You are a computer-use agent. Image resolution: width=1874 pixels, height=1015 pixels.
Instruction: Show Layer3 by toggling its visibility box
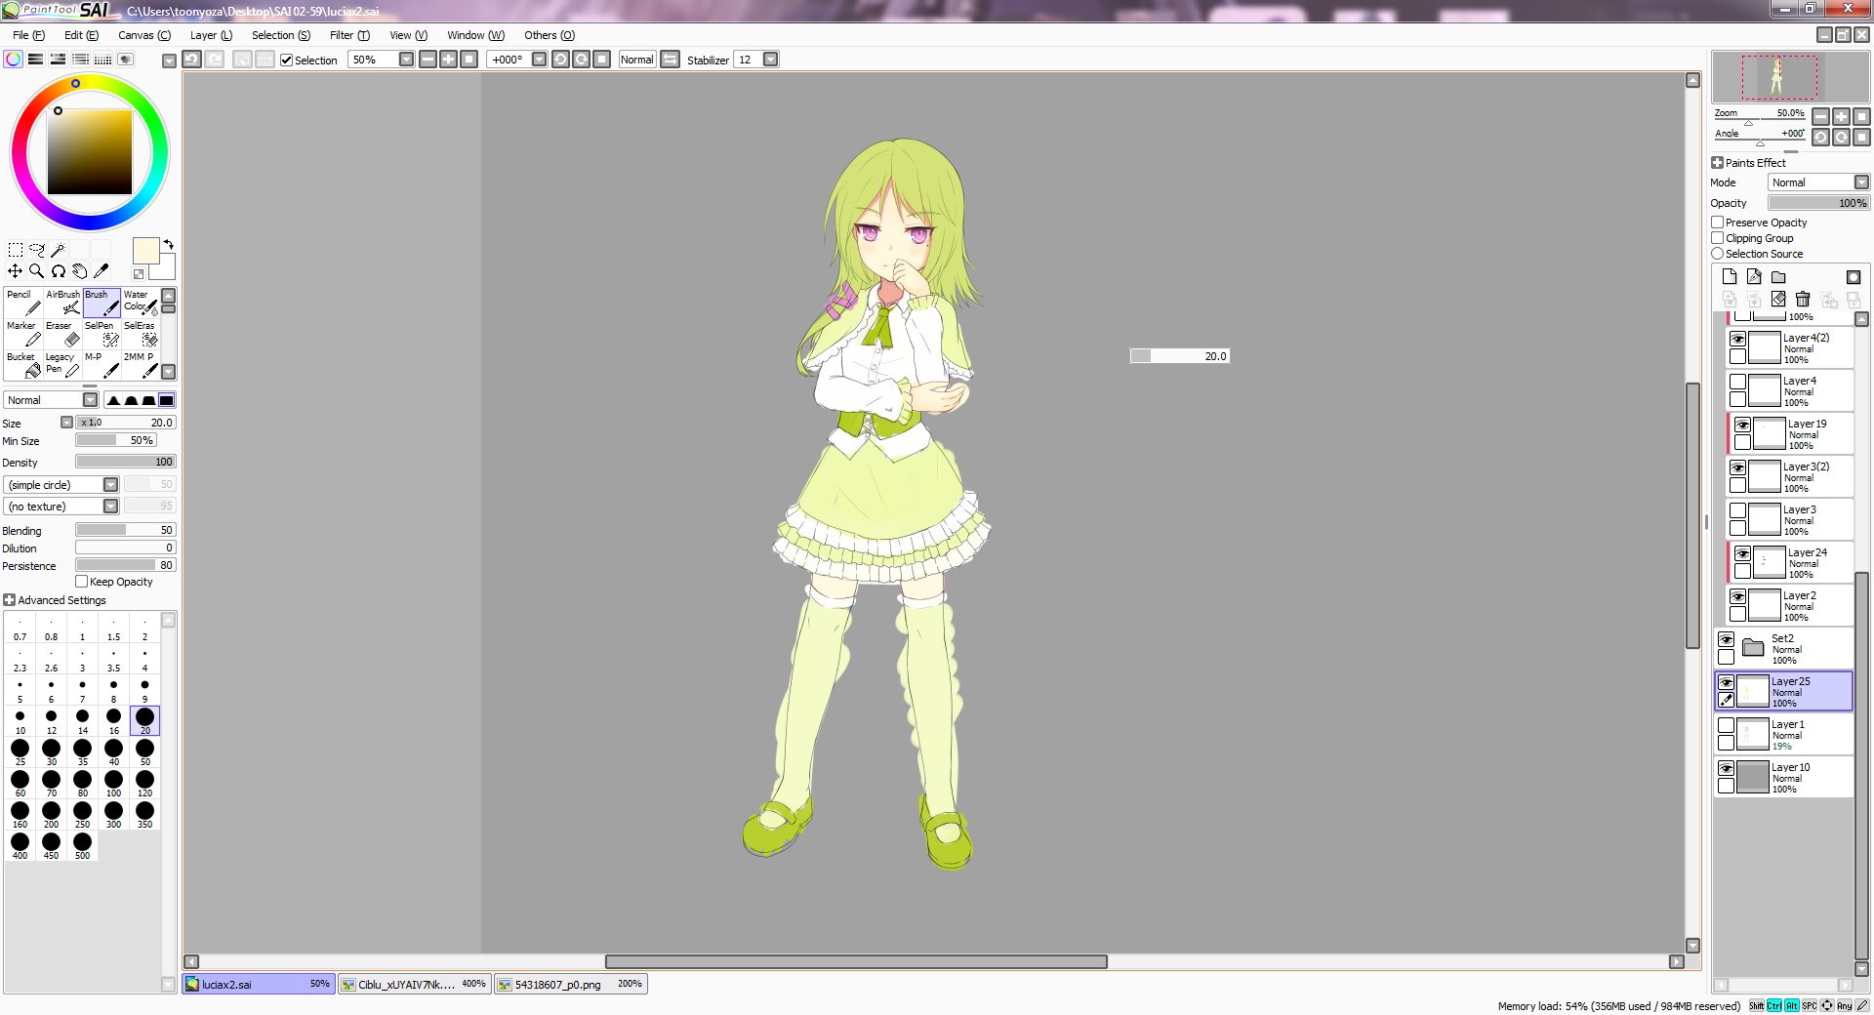1738,510
